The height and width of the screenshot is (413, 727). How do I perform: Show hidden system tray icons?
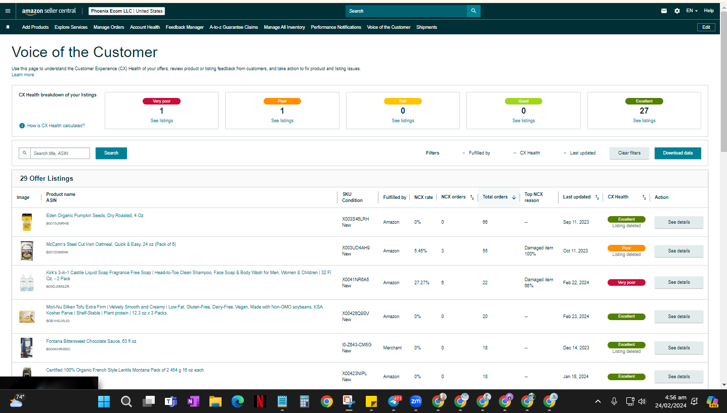point(598,402)
